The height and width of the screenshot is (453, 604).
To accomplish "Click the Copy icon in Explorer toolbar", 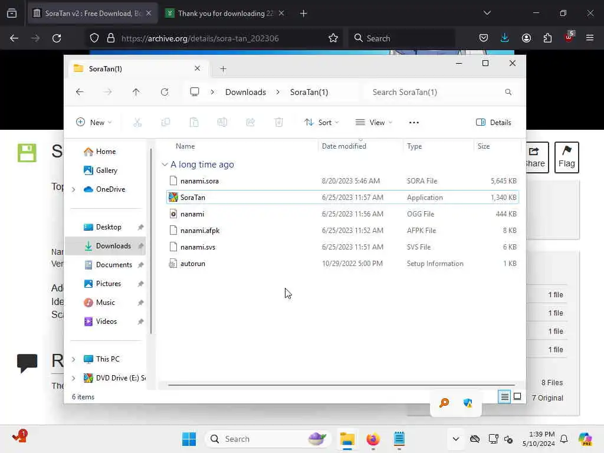I will 166,123.
